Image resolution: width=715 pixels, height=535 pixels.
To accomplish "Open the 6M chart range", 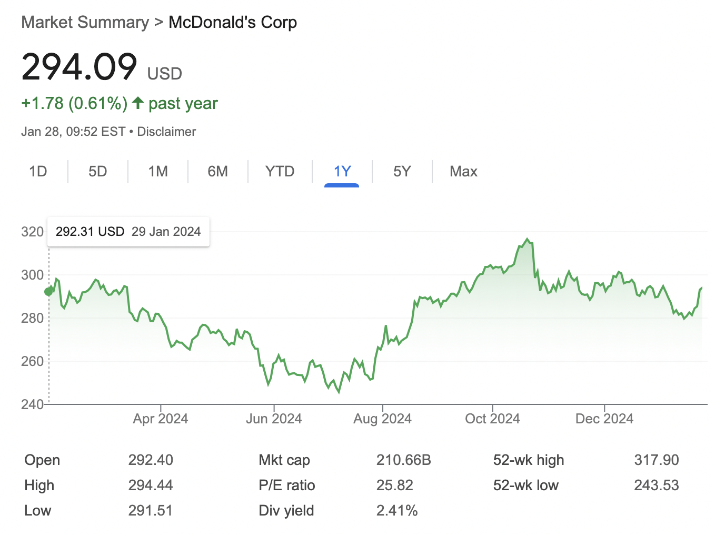I will [217, 172].
